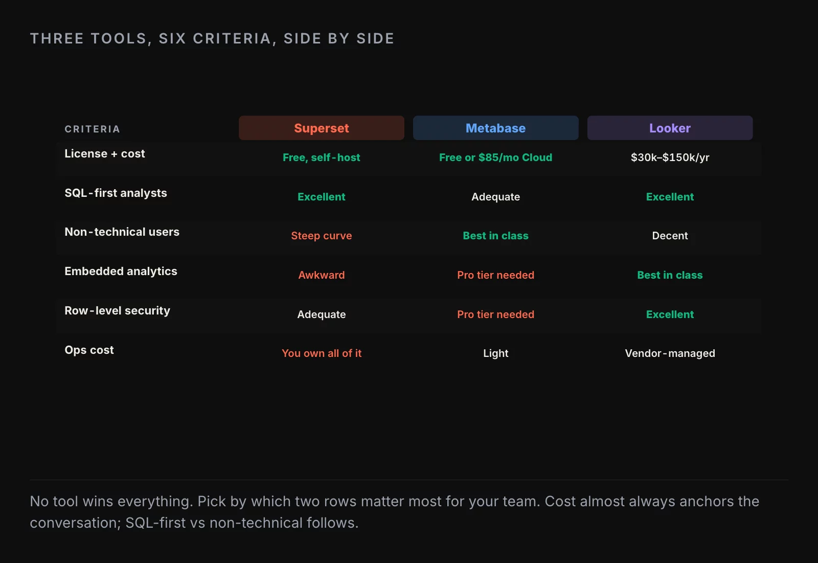Click the 'License + cost' row label
Image resolution: width=818 pixels, height=563 pixels.
point(105,153)
